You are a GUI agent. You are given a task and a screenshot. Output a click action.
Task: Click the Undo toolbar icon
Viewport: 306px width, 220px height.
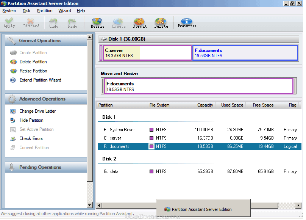click(x=53, y=21)
